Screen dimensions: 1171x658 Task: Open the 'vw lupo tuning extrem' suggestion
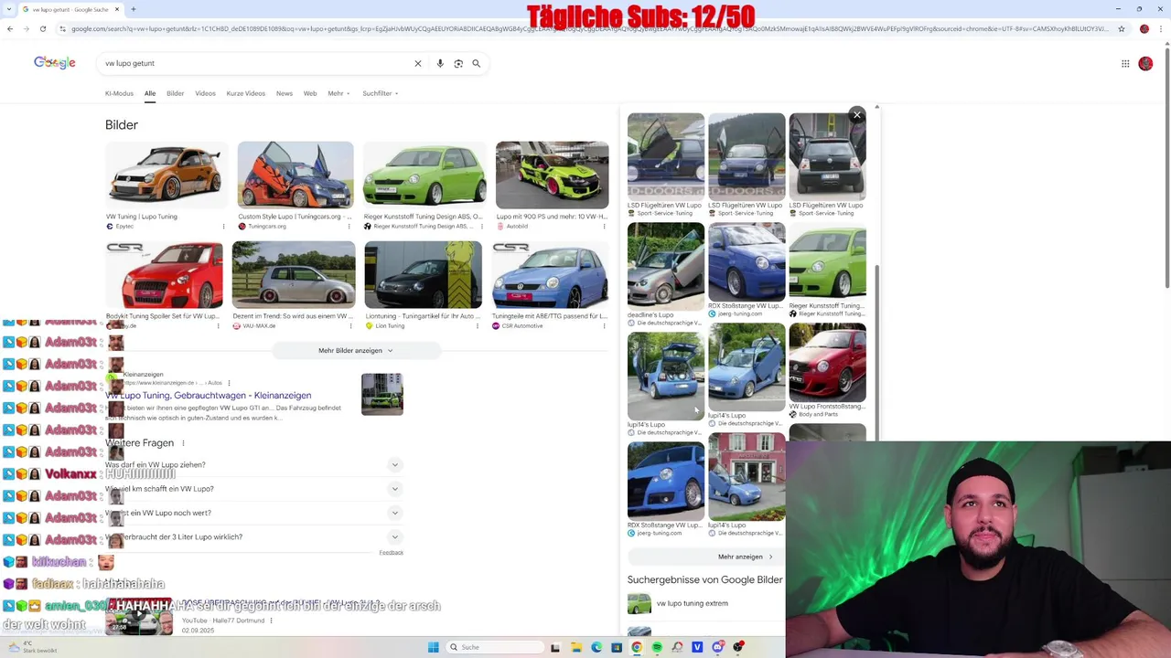(x=693, y=603)
